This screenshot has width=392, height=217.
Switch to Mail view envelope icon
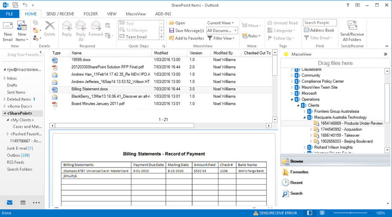pyautogui.click(x=10, y=202)
